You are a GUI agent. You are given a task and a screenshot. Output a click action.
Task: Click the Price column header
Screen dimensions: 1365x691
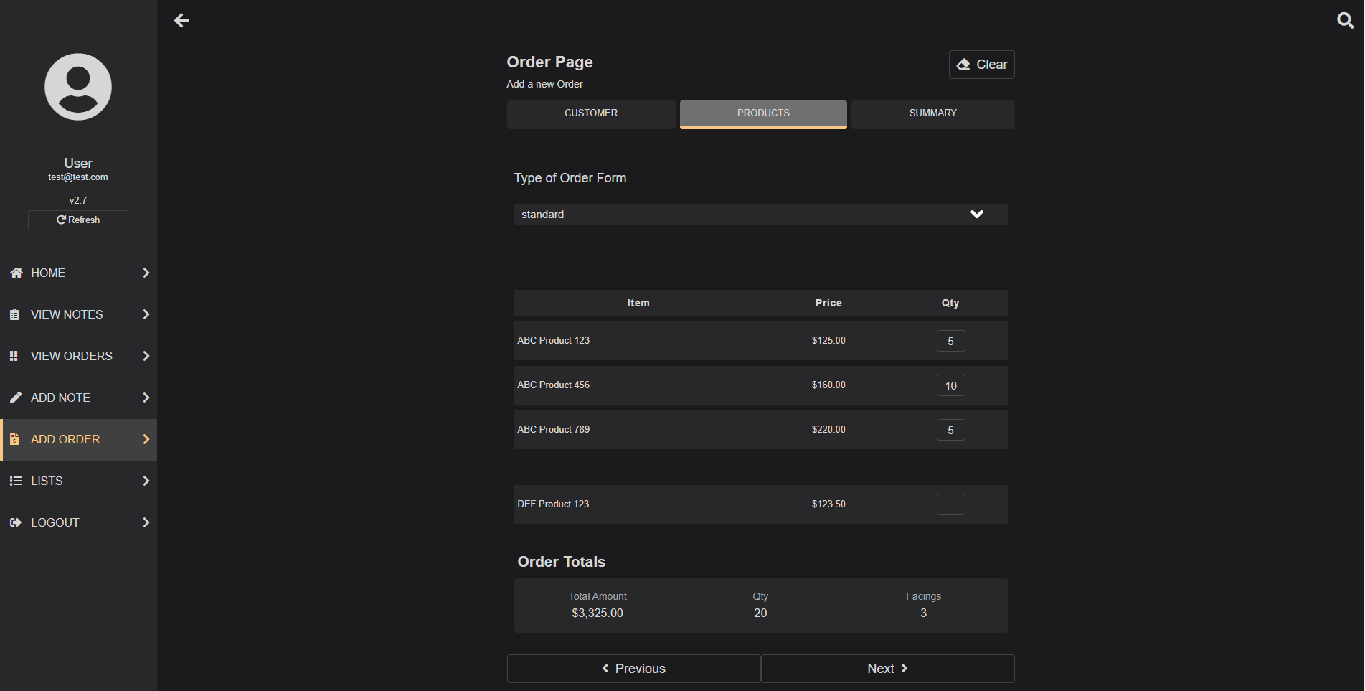[828, 303]
